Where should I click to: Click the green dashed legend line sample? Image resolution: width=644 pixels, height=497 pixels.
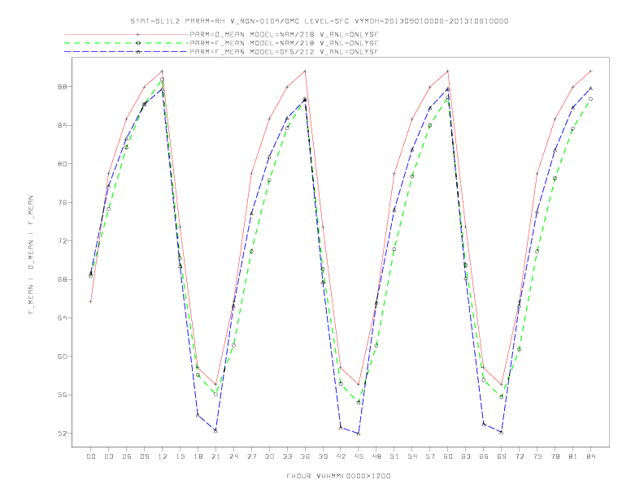click(x=126, y=43)
